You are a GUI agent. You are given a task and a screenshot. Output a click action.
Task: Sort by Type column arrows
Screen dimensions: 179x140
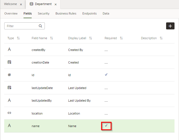(18, 38)
